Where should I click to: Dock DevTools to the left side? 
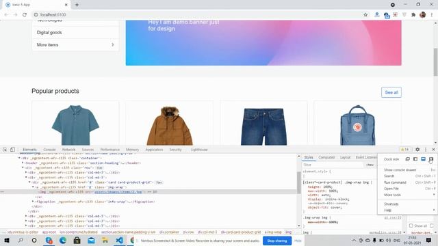click(x=415, y=159)
